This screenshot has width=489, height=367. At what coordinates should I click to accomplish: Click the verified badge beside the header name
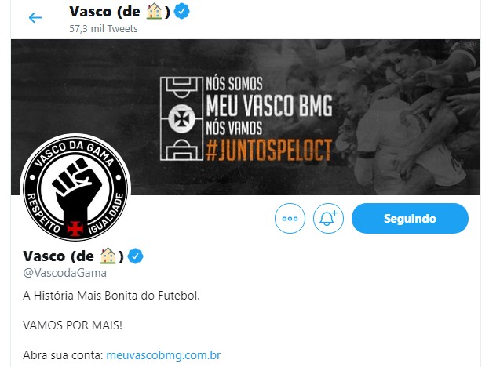point(181,12)
